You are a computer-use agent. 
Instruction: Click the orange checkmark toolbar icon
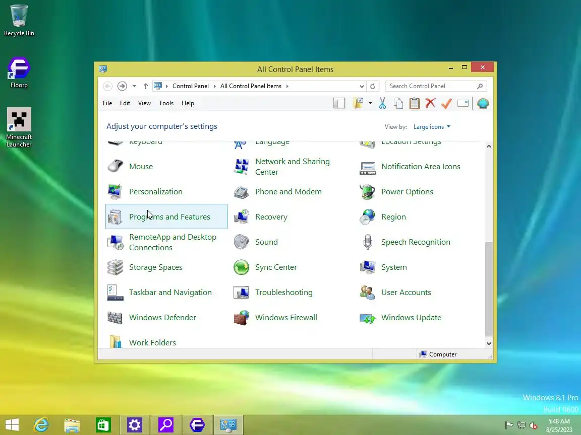pos(446,103)
